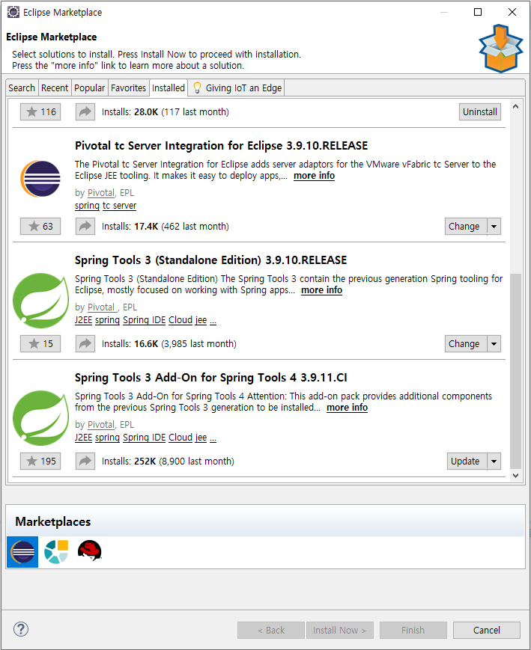Close the Eclipse Marketplace dialog
This screenshot has width=531, height=650.
512,12
